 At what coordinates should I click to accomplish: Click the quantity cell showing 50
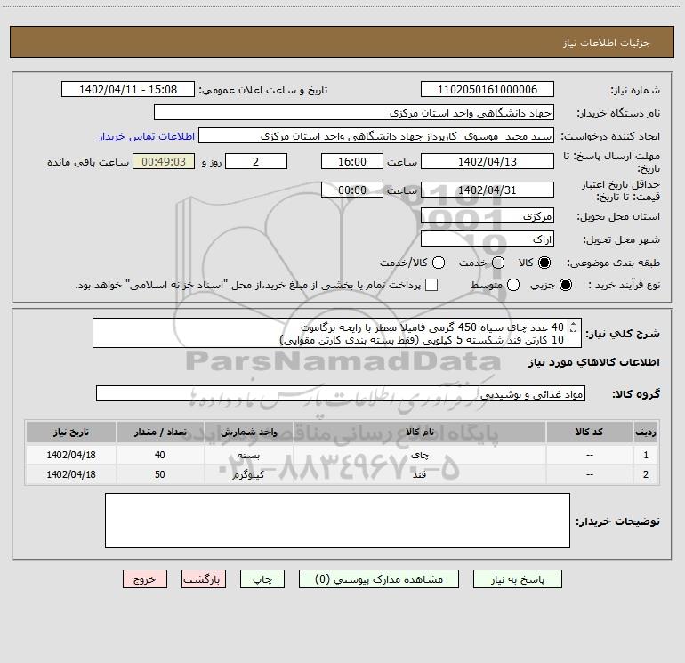(x=160, y=474)
